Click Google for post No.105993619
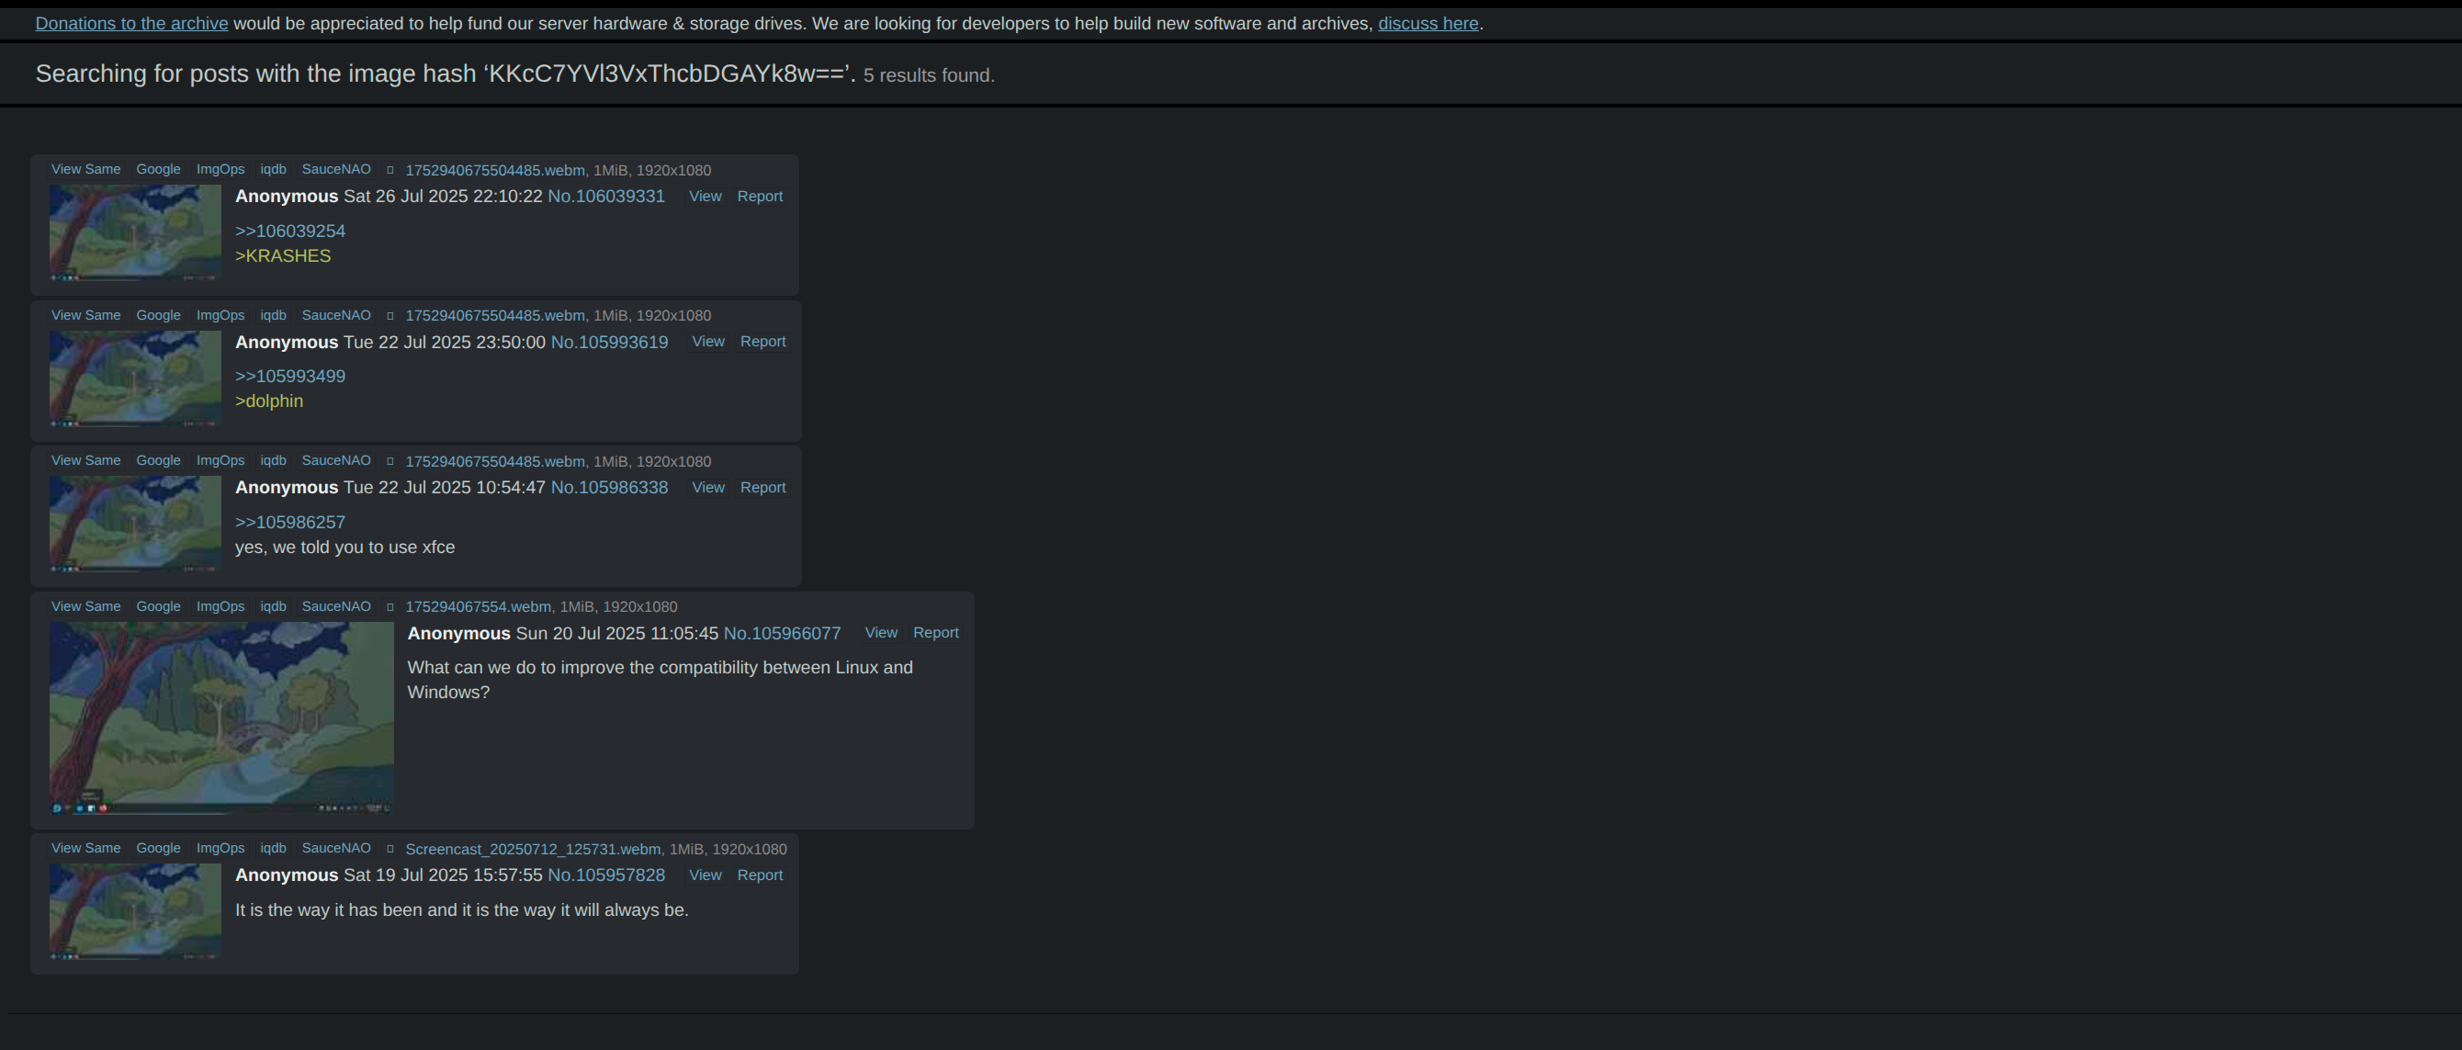The height and width of the screenshot is (1050, 2462). [x=159, y=315]
